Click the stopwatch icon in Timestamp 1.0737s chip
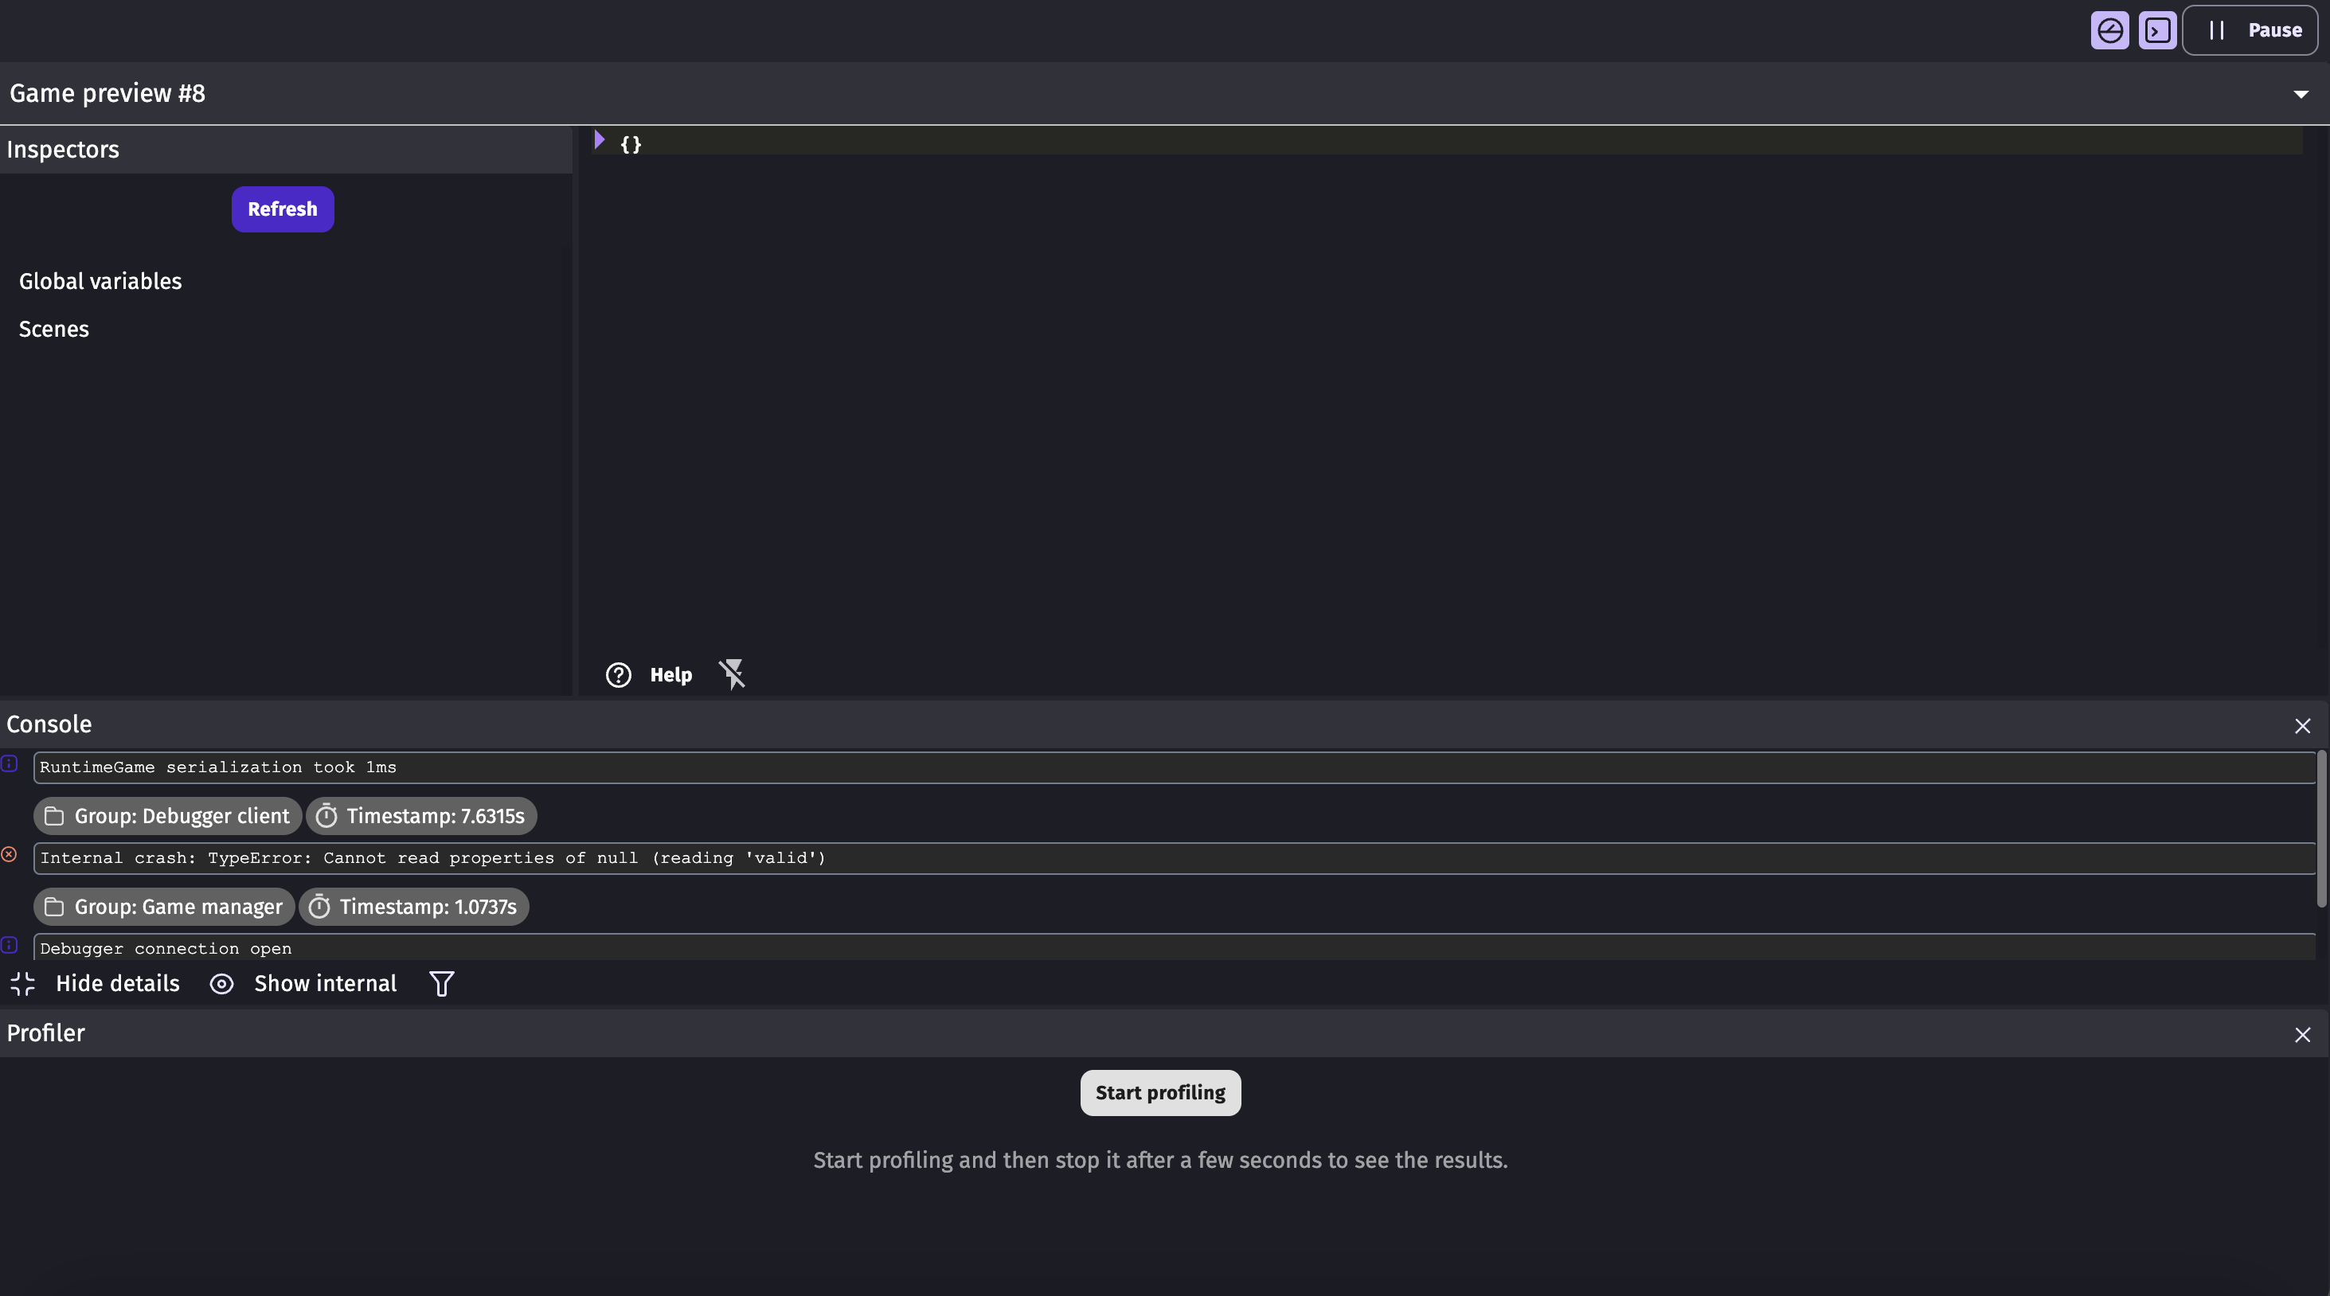This screenshot has width=2330, height=1296. pos(319,906)
